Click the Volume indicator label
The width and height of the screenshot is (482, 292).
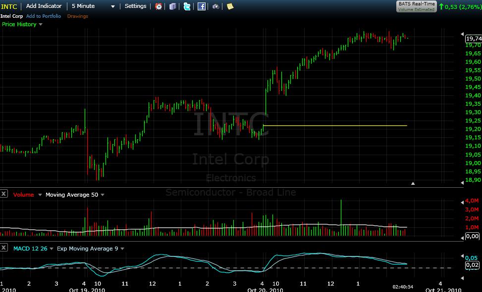pos(23,195)
